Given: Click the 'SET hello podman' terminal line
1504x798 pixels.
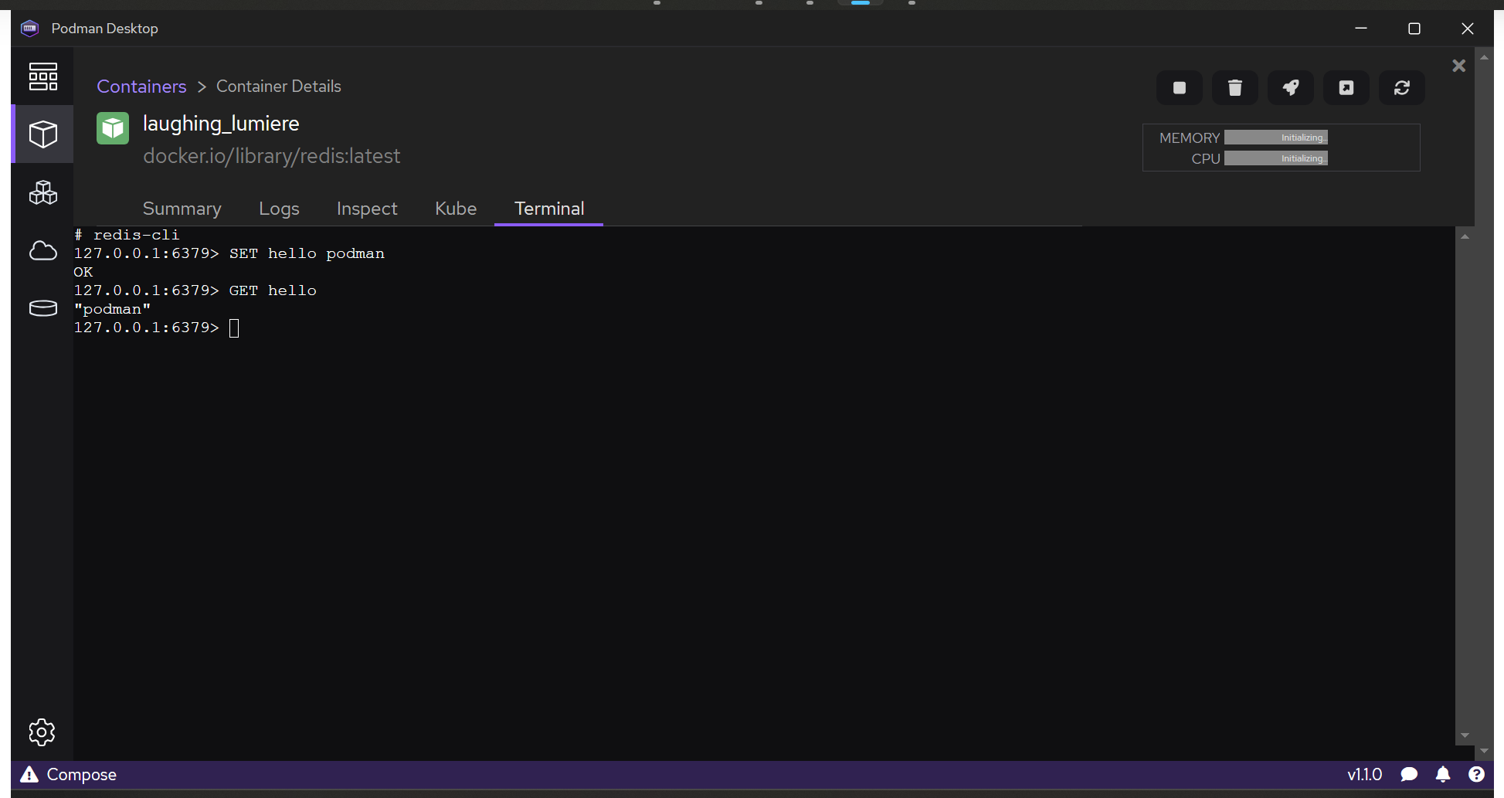Looking at the screenshot, I should (229, 253).
